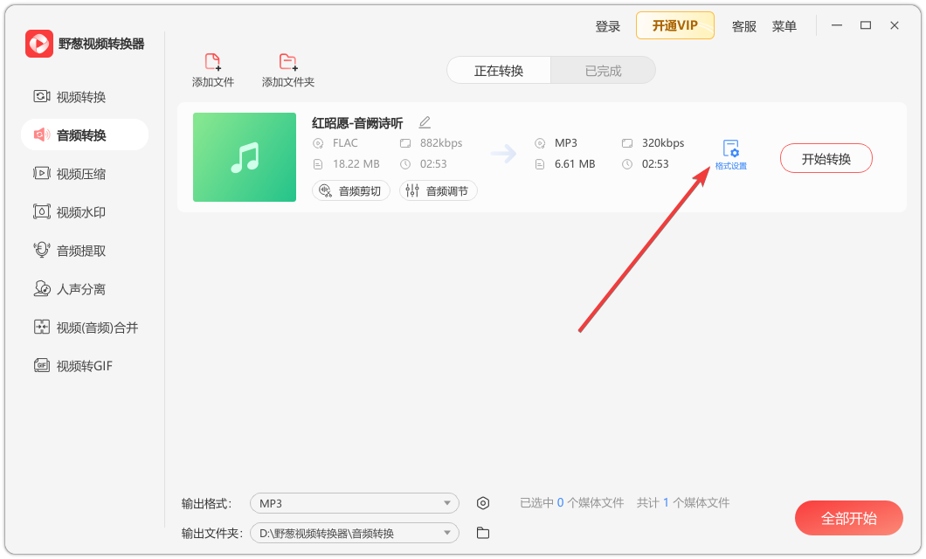Image resolution: width=926 pixels, height=559 pixels.
Task: Click 全部开始 to start all conversions
Action: click(x=848, y=518)
